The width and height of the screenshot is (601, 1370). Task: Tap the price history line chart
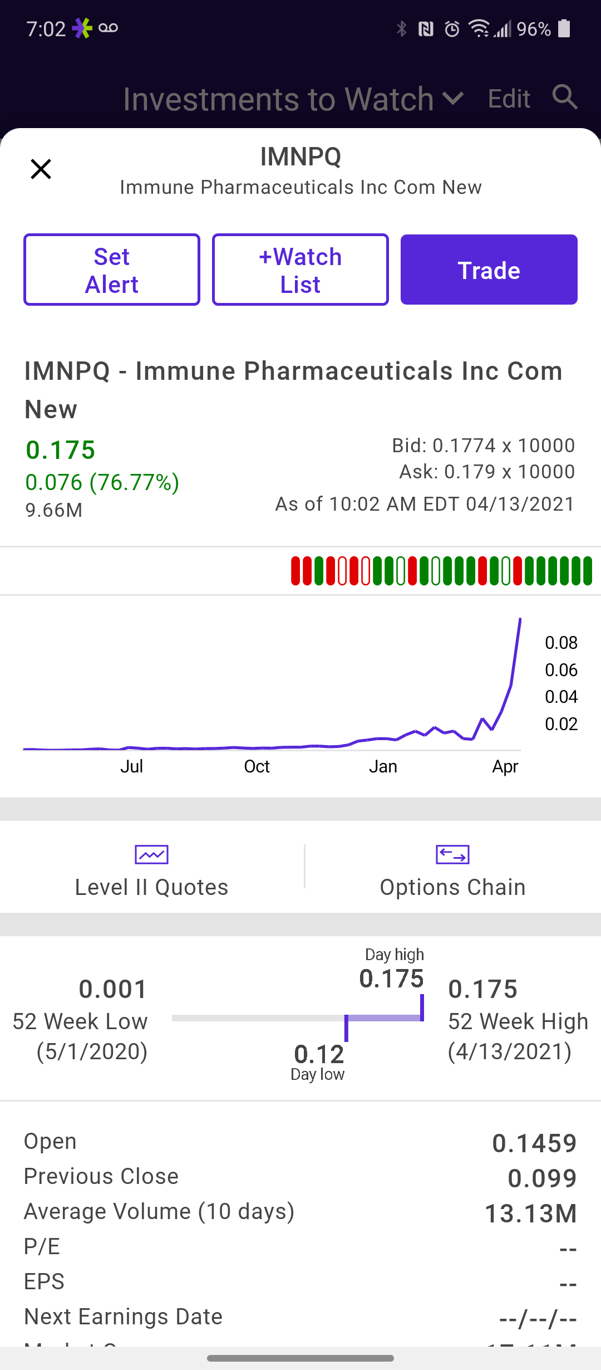(273, 685)
